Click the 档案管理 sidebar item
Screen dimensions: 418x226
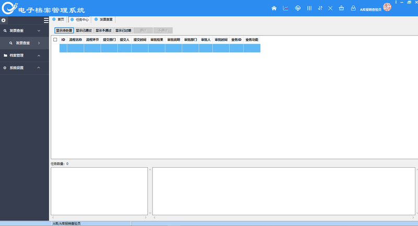(24, 55)
